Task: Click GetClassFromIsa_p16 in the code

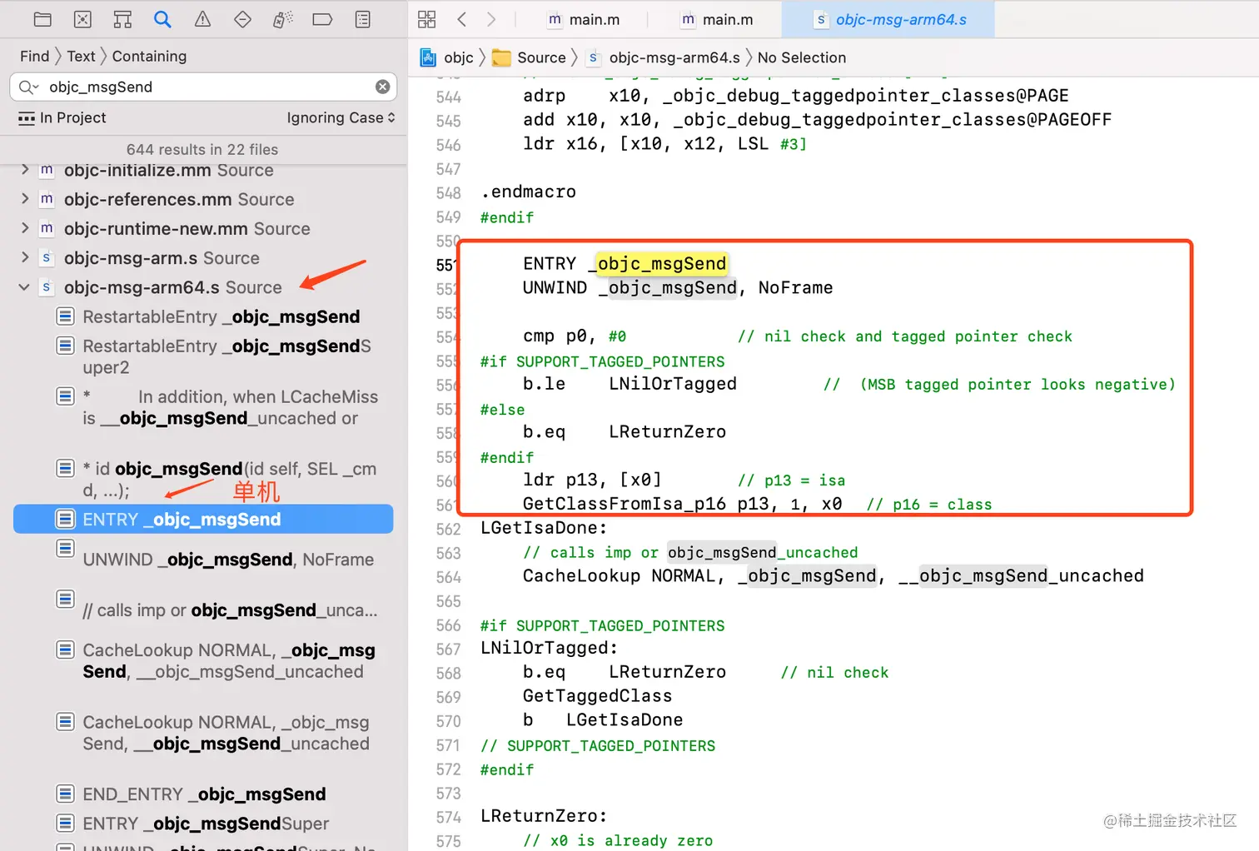Action: 625,504
